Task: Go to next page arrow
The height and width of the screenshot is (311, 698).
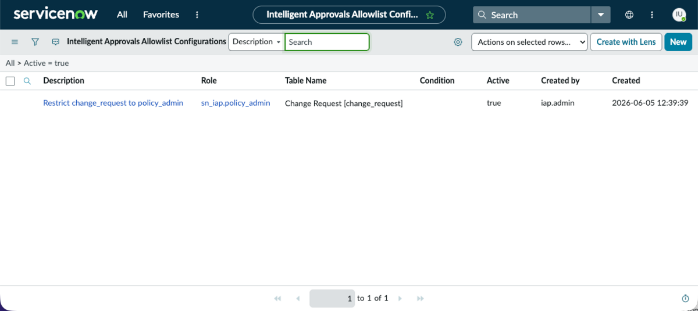Action: pyautogui.click(x=400, y=298)
